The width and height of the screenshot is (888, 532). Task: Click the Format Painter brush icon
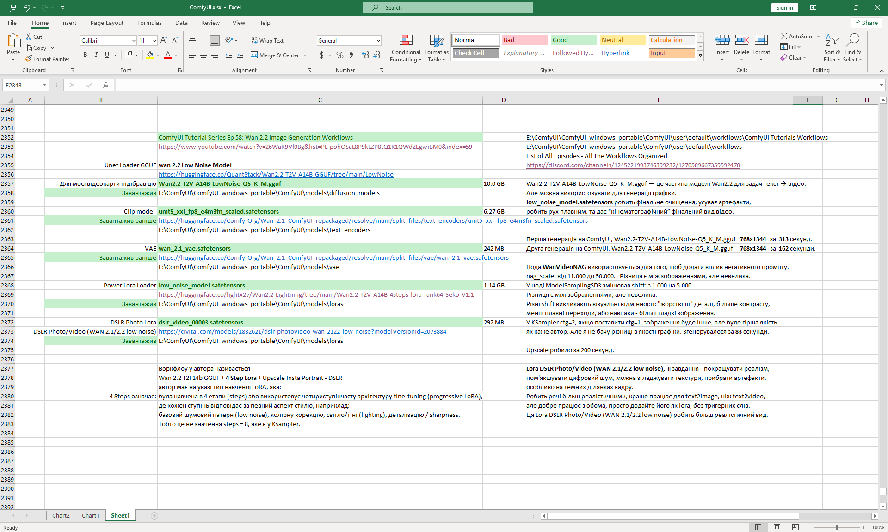(29, 59)
